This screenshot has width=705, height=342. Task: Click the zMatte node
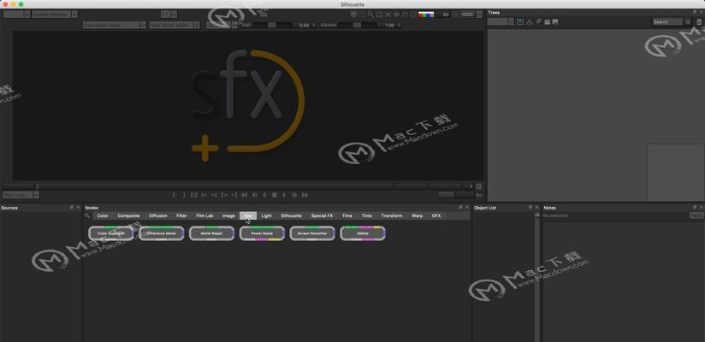[363, 233]
